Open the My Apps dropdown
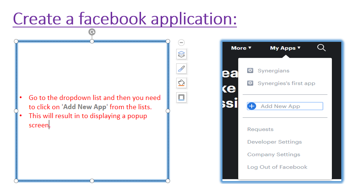This screenshot has height=184, width=362. coord(285,48)
